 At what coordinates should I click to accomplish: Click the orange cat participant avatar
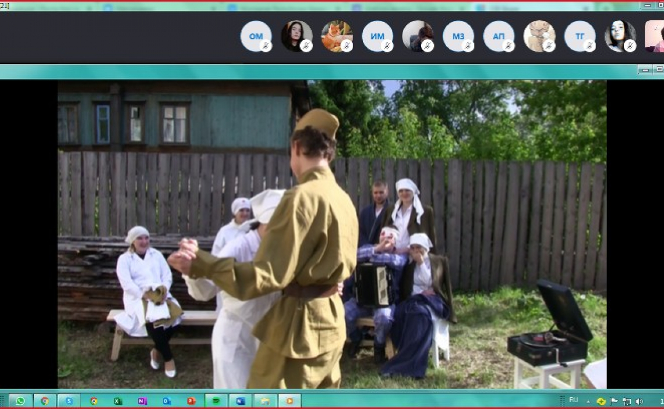336,36
